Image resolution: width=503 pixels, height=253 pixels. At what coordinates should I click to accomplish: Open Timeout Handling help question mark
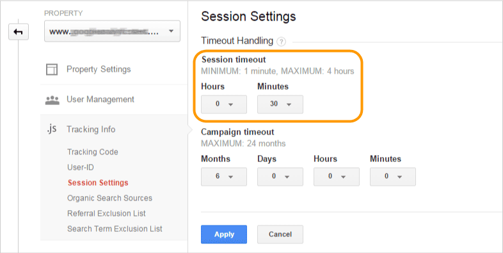click(281, 42)
